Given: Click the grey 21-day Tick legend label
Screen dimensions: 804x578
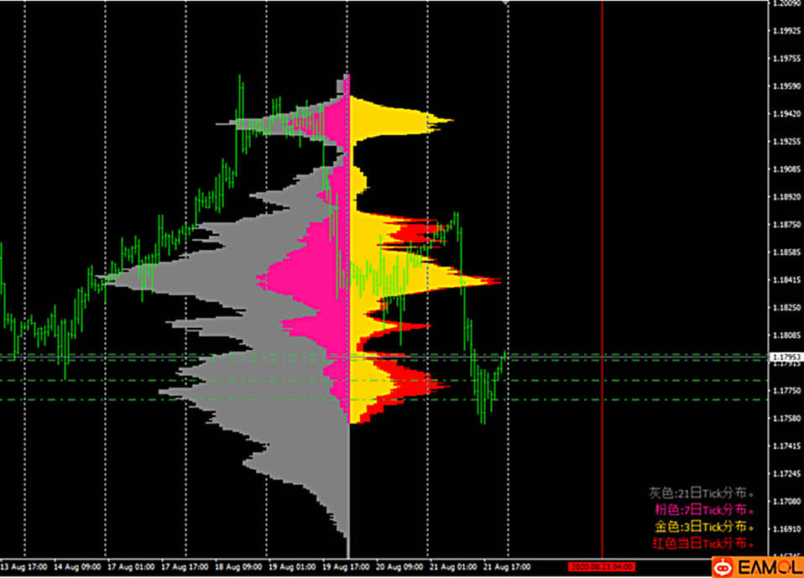Looking at the screenshot, I should (700, 493).
